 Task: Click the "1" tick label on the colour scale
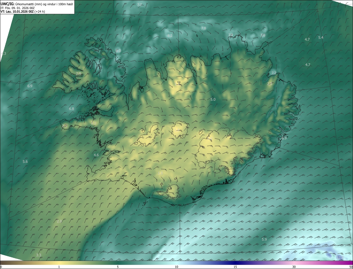[x=59, y=267]
